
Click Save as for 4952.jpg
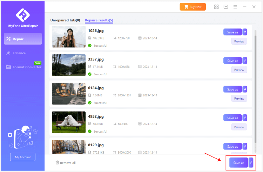(232, 118)
